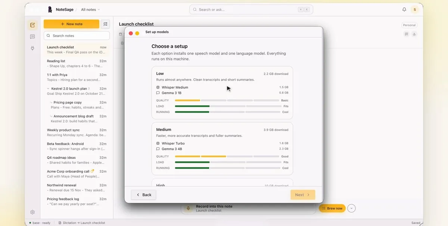Click the Launch checklist note title heading
Image resolution: width=448 pixels, height=226 pixels.
136,24
